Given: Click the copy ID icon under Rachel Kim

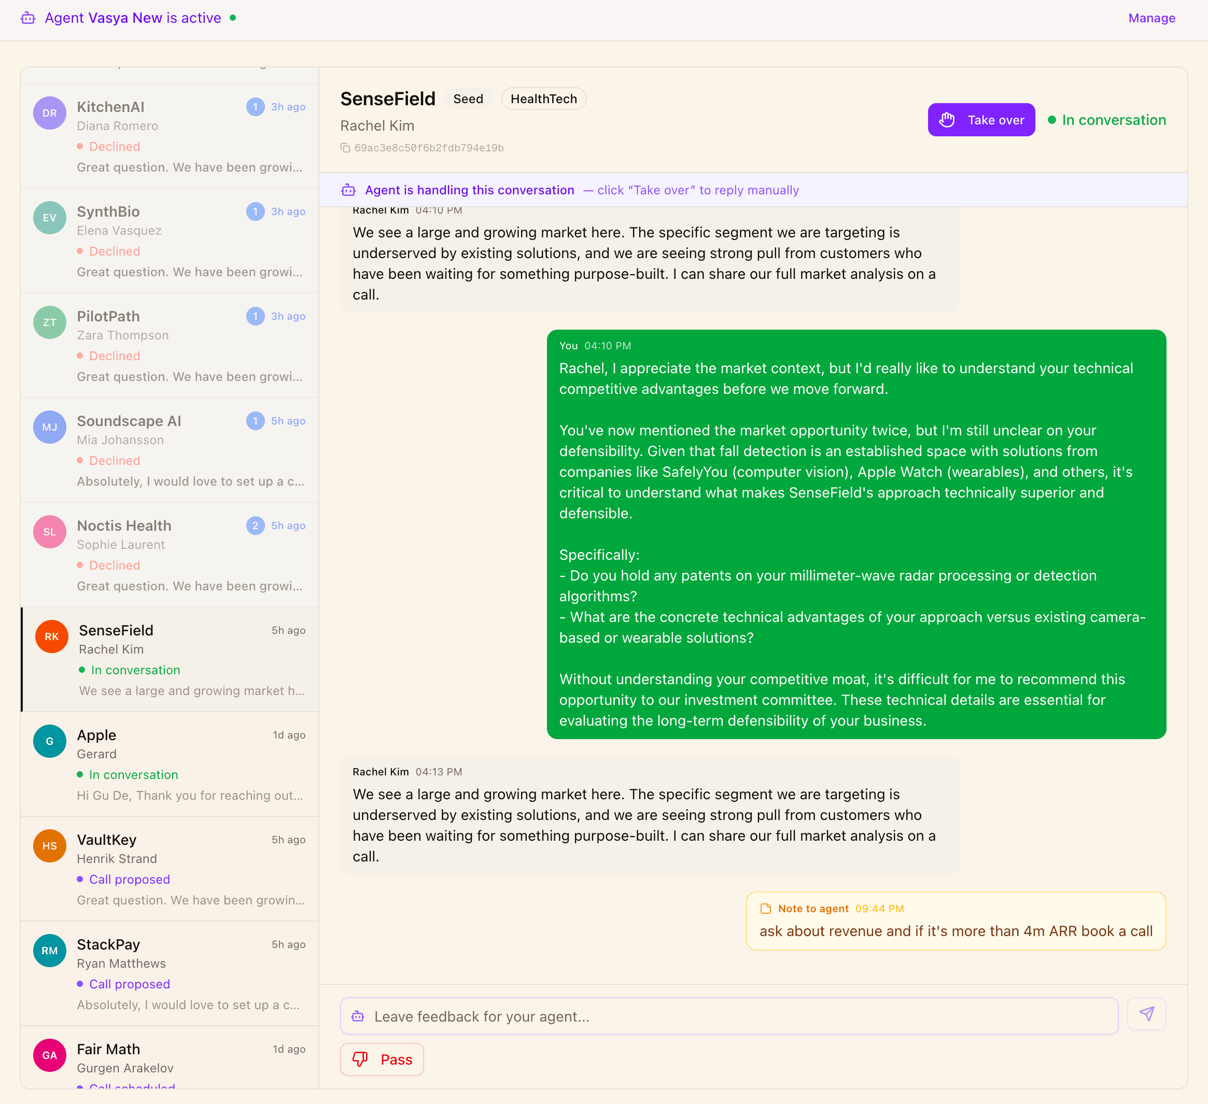Looking at the screenshot, I should 345,148.
